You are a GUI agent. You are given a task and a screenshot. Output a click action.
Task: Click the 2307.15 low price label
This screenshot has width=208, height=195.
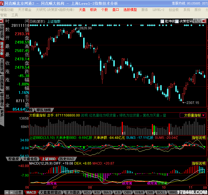point(193,103)
